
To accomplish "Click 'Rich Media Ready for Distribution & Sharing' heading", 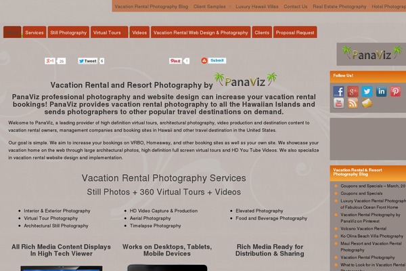I will click(x=270, y=250).
